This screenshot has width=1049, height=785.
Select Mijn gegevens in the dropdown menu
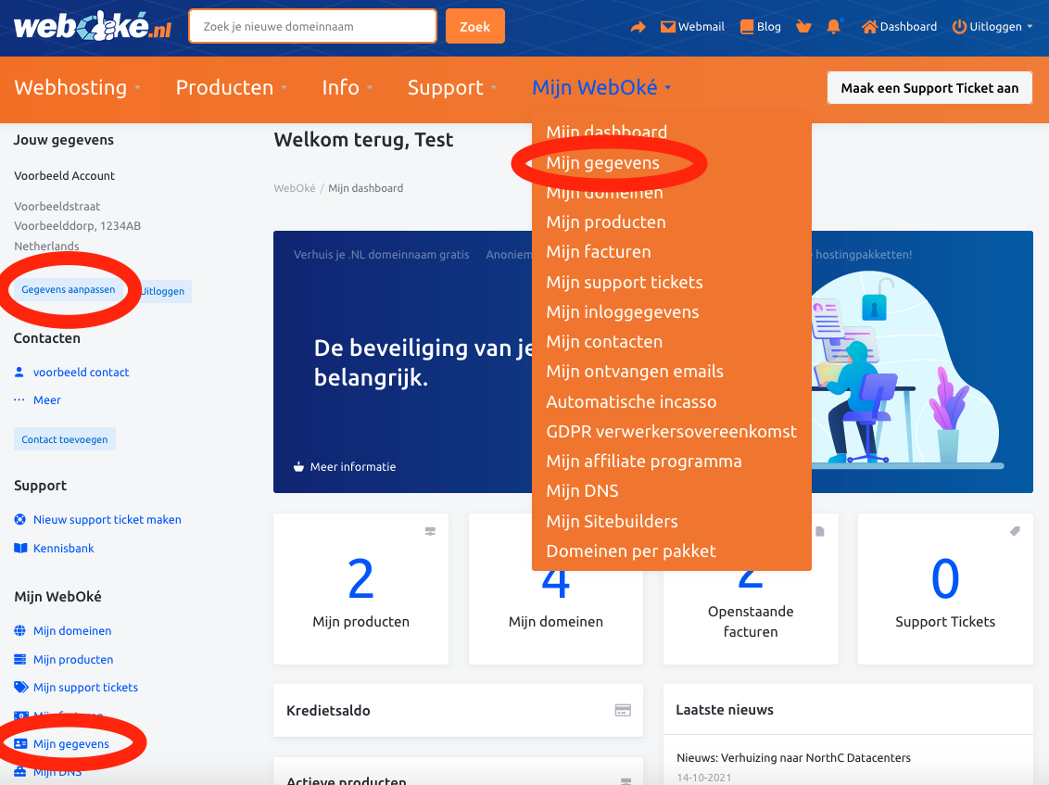point(602,162)
